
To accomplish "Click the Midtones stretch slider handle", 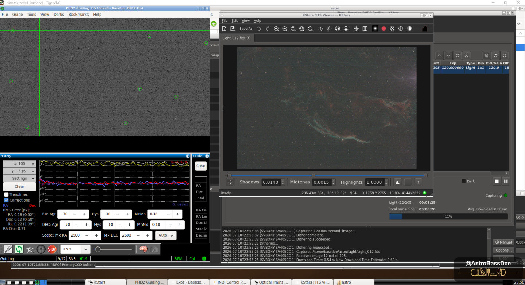I will (313, 175).
